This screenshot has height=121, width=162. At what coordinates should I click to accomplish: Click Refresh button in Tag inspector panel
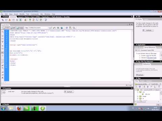(x=140, y=75)
